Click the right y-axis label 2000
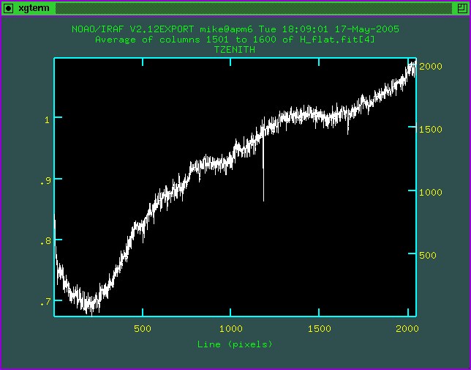Viewport: 471px width, 370px height. pyautogui.click(x=432, y=66)
